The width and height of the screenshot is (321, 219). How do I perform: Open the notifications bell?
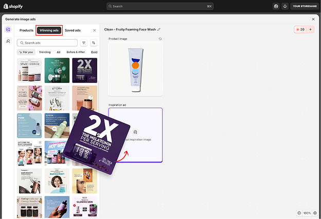tap(285, 6)
